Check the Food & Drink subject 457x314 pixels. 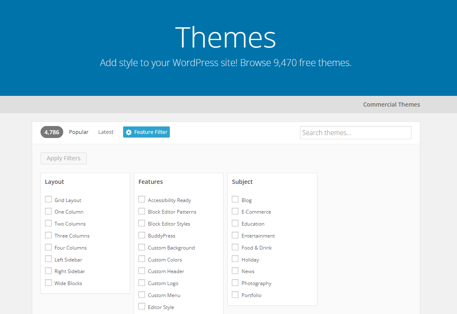[235, 247]
